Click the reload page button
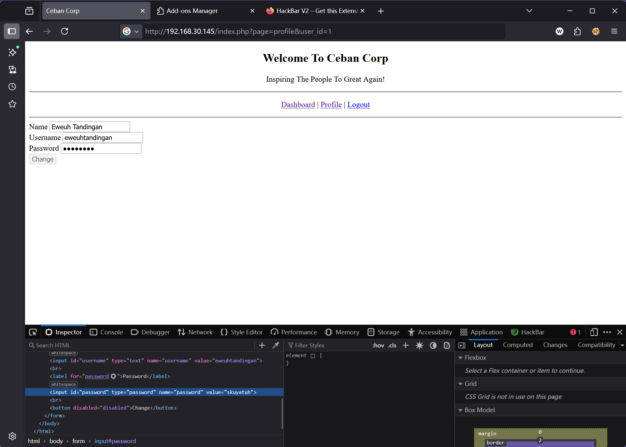Viewport: 626px width, 447px height. (64, 31)
